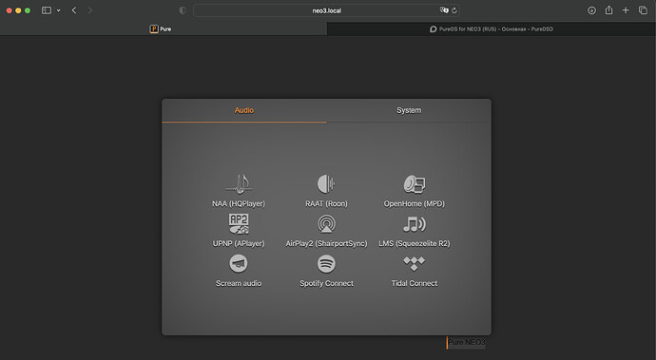Launch AirPlay2 (ShairportSync) icon
This screenshot has height=360, width=656.
326,223
